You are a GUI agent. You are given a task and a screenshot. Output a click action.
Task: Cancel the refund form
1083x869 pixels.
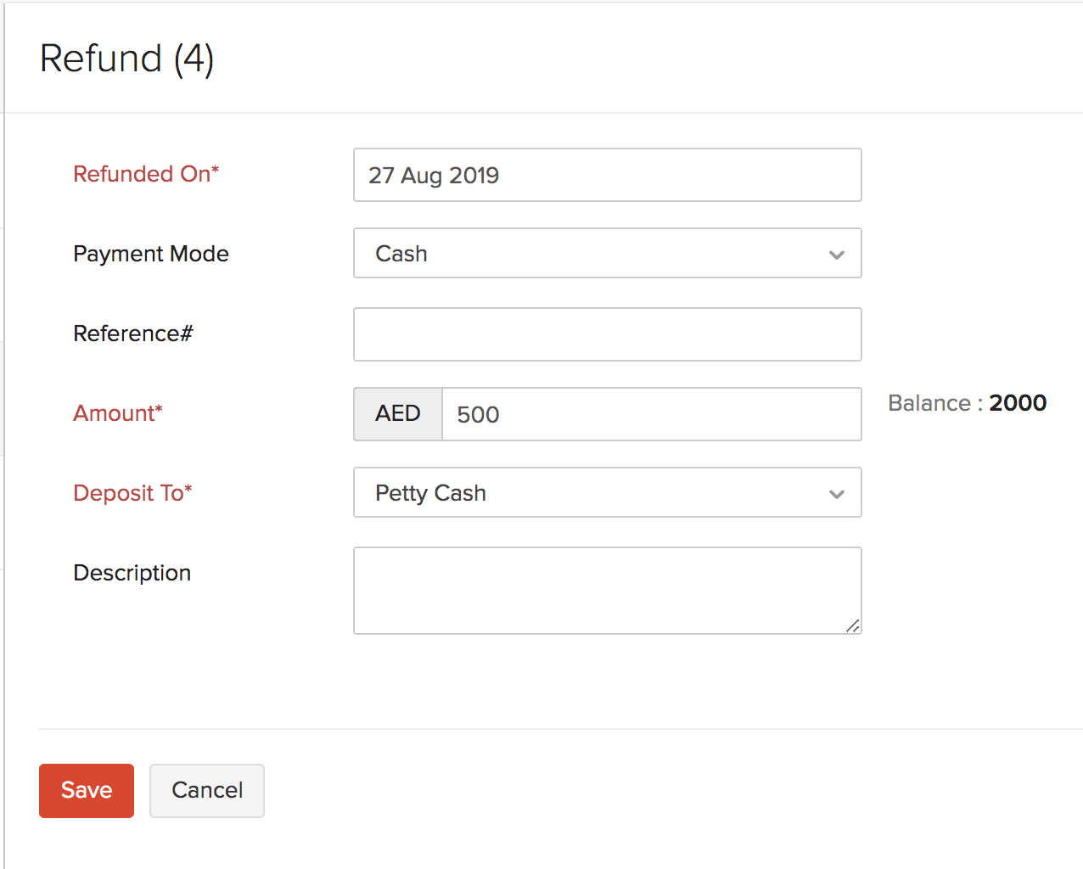tap(206, 790)
